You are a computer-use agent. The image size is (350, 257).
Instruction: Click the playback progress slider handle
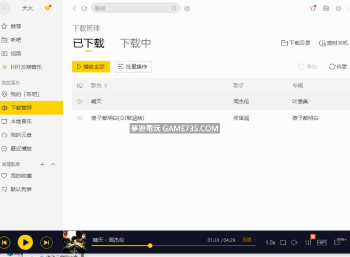pyautogui.click(x=150, y=245)
